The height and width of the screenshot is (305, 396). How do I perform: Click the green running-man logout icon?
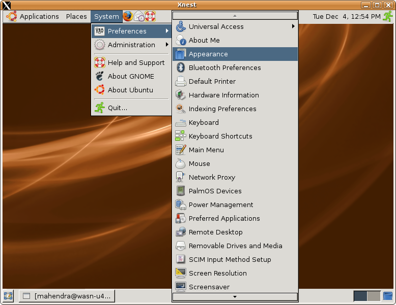click(x=388, y=16)
